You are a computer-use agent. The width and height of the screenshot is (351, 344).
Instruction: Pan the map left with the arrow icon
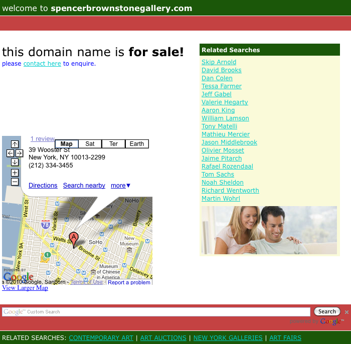tap(10, 153)
